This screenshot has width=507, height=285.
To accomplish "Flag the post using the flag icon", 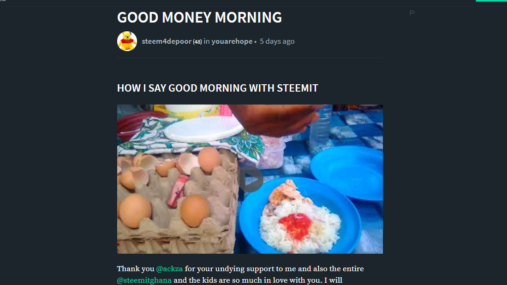I will click(x=412, y=13).
